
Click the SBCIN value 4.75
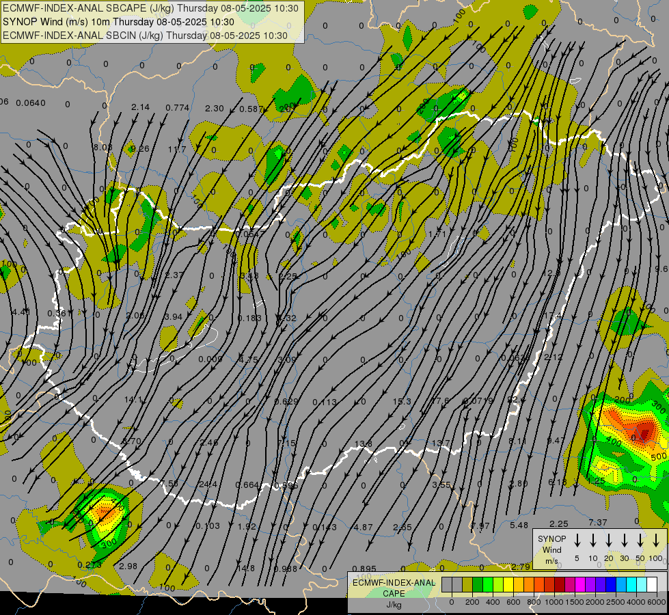[x=248, y=360]
